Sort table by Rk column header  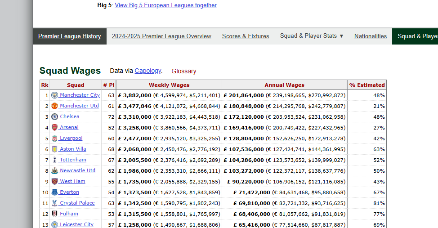coord(45,85)
